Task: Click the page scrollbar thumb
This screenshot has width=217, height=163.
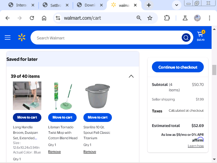Action: click(x=214, y=70)
